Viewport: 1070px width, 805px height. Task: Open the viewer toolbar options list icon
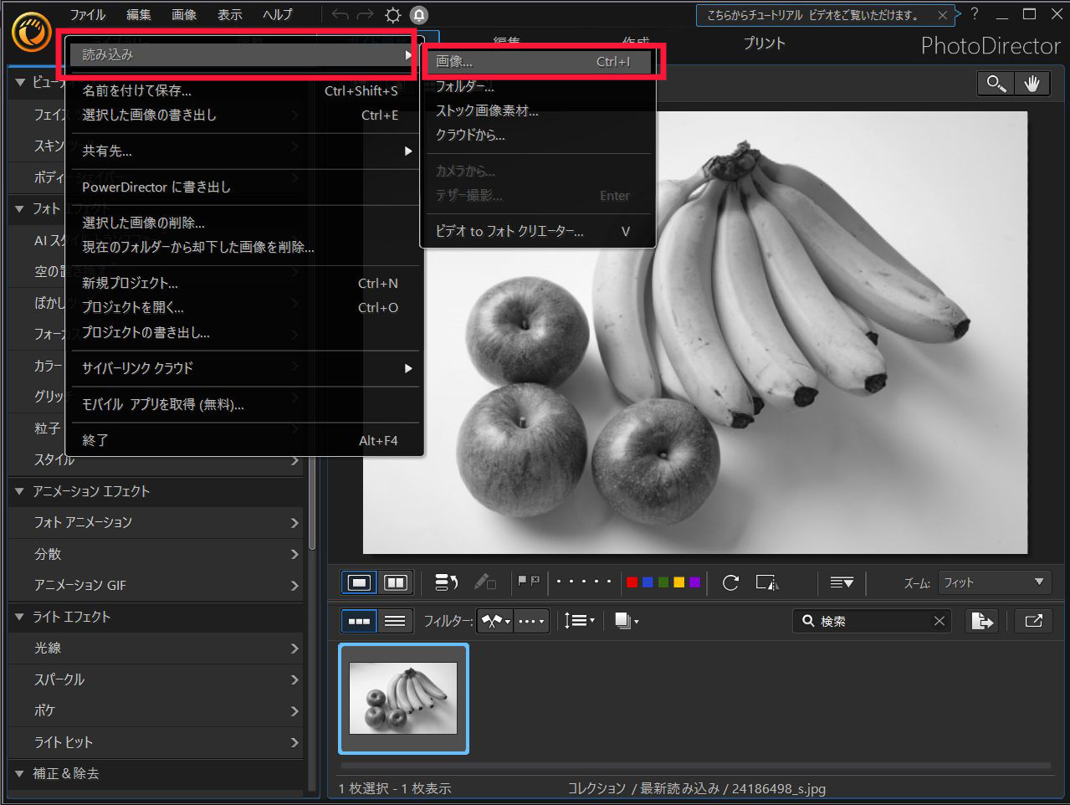(x=841, y=582)
